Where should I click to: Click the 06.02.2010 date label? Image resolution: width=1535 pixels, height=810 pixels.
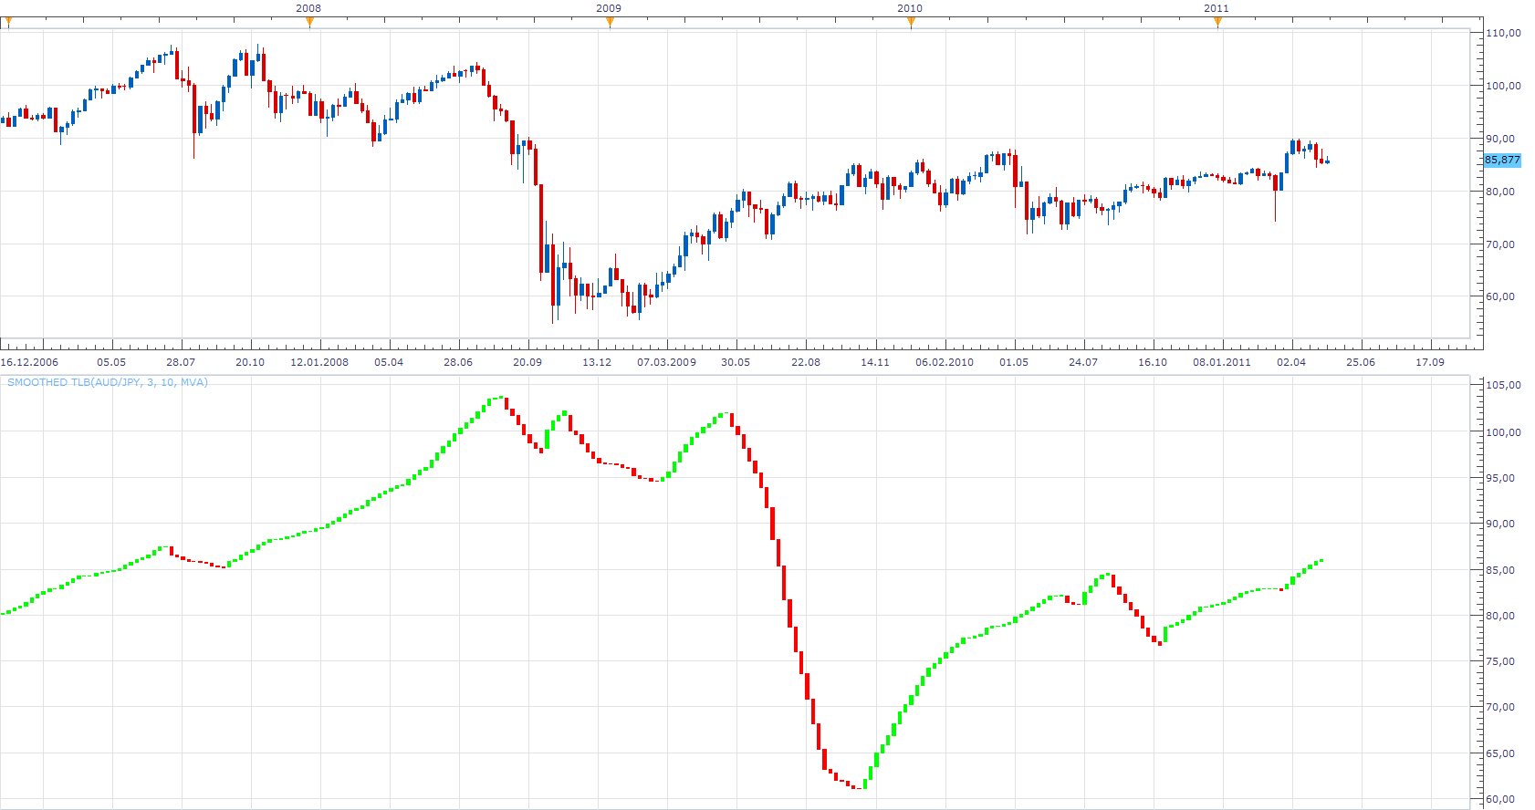[945, 362]
